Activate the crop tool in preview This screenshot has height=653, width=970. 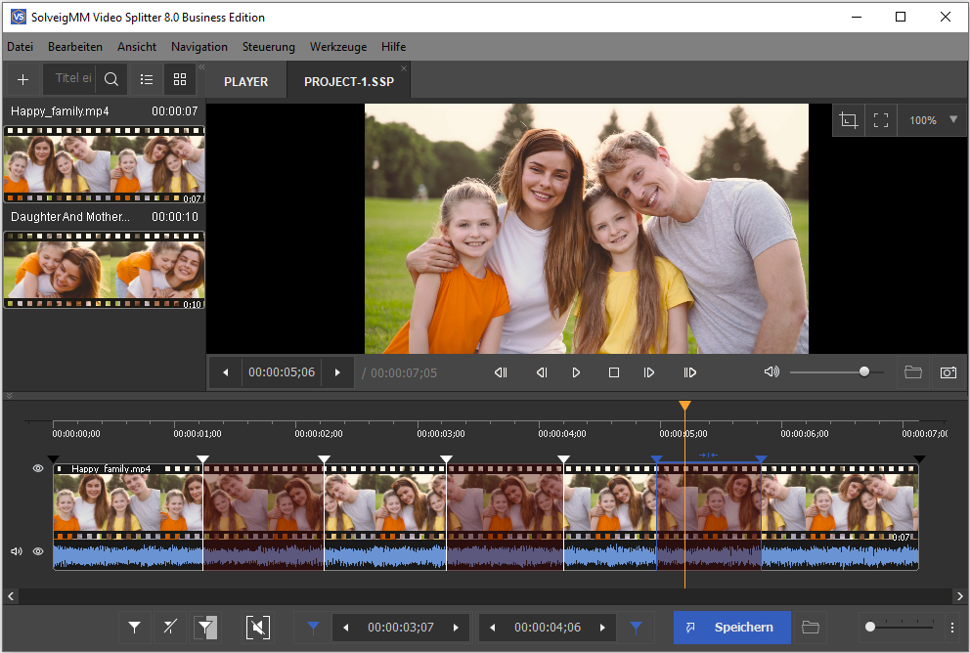coord(849,120)
